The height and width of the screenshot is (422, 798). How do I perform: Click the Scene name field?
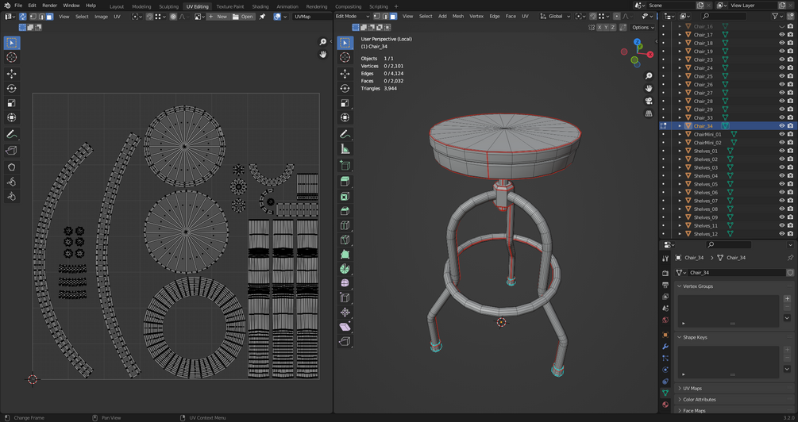[x=669, y=5]
